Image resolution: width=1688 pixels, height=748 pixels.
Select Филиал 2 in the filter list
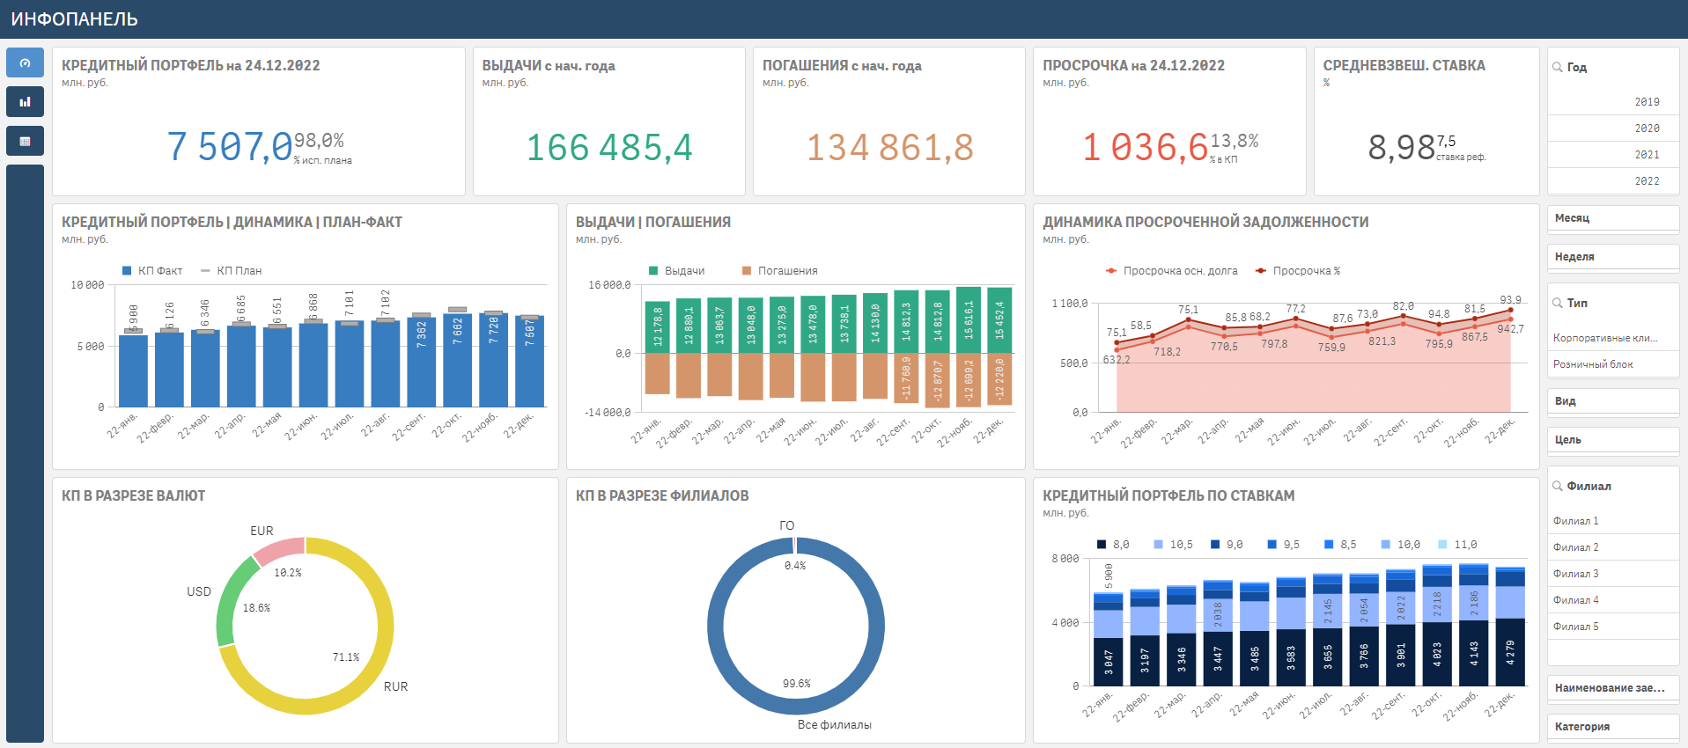click(1613, 547)
